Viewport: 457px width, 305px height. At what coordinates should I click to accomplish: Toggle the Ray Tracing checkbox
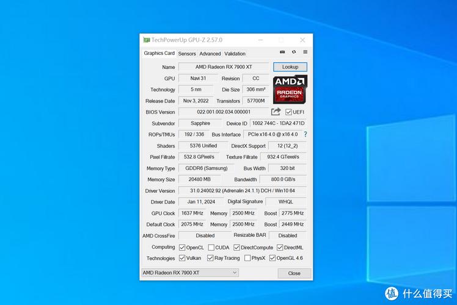point(211,258)
